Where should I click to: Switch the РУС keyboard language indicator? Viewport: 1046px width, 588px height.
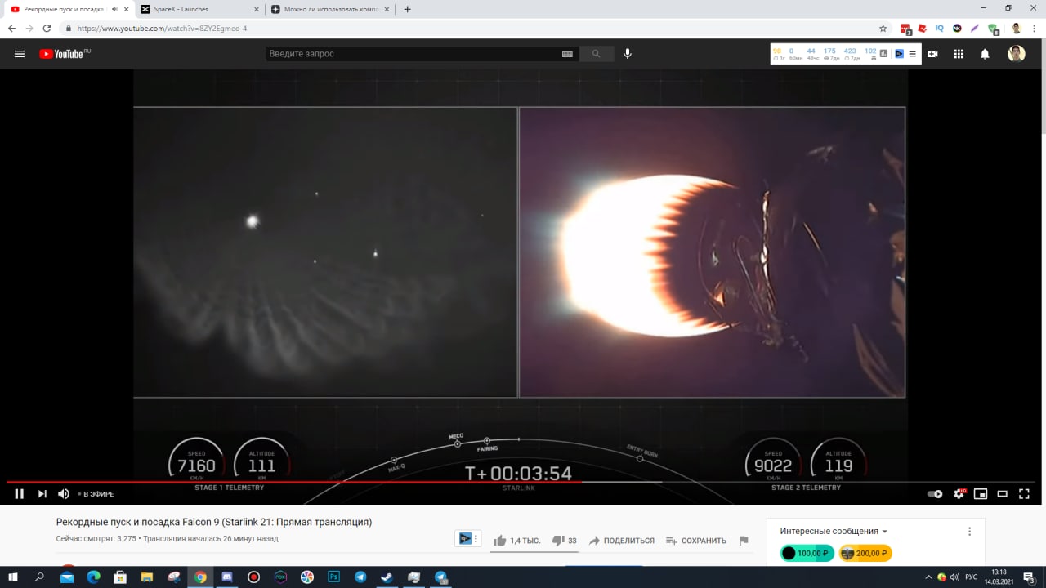[x=971, y=577]
